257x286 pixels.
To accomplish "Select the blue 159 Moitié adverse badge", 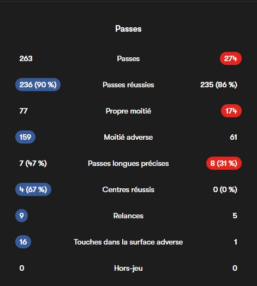I will click(25, 137).
